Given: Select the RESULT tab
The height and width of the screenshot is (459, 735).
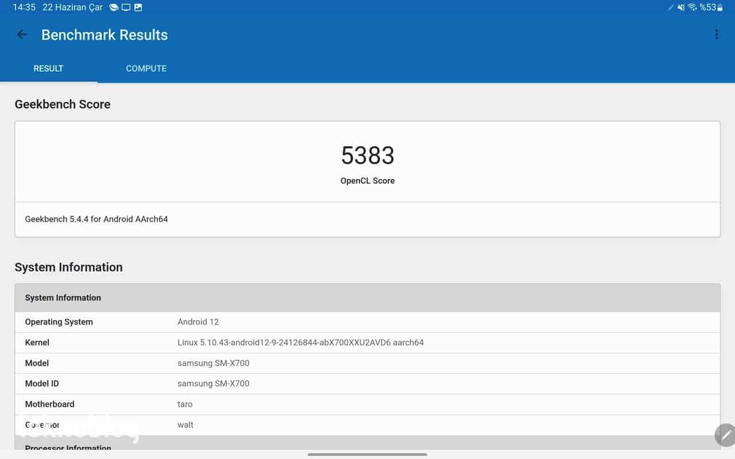Looking at the screenshot, I should tap(48, 68).
